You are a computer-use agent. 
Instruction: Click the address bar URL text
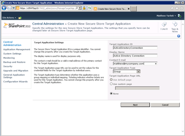[47, 8]
